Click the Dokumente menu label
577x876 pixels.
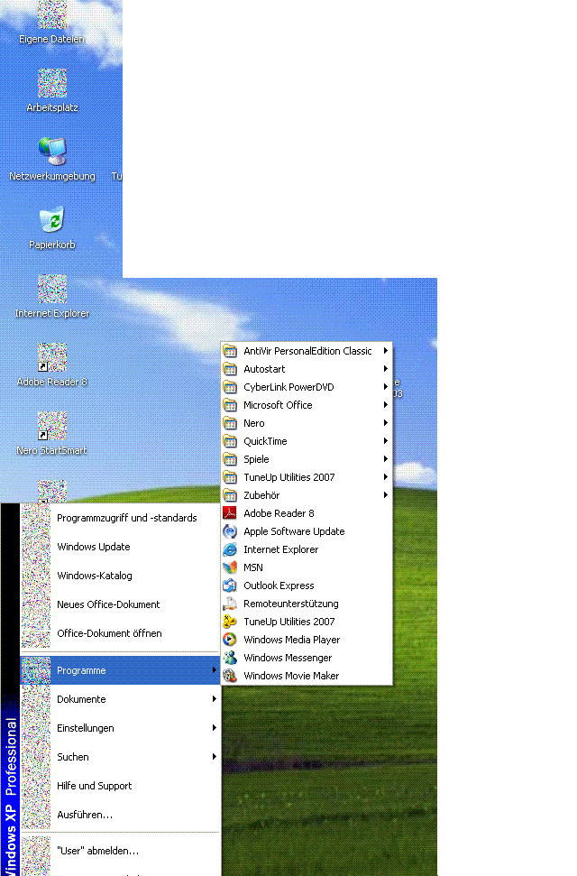point(81,699)
